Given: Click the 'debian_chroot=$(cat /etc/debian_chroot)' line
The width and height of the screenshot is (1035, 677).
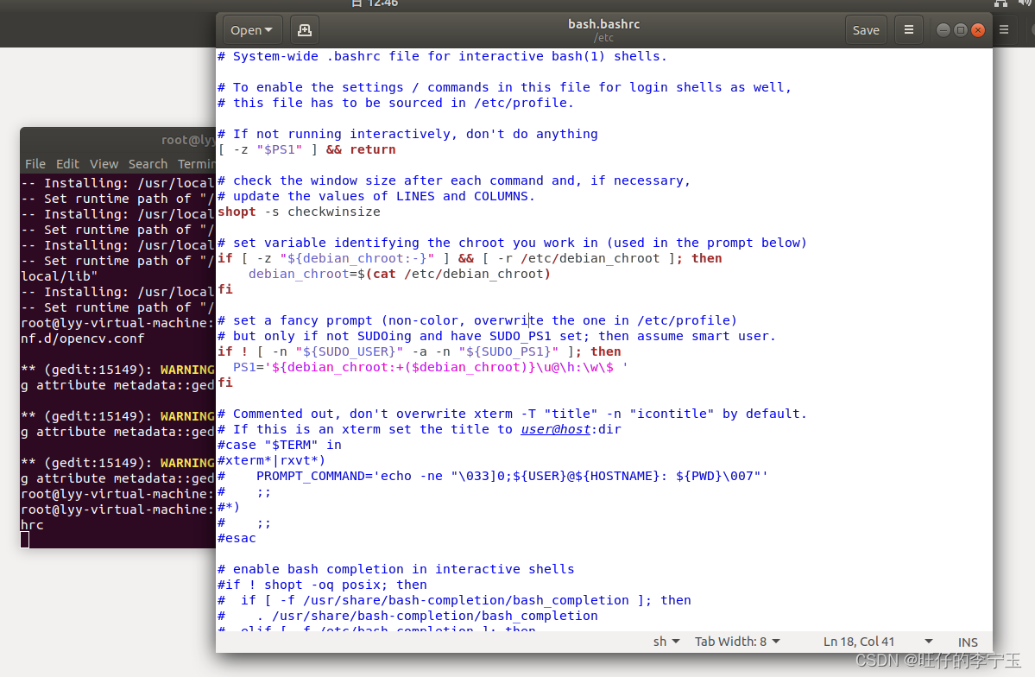Looking at the screenshot, I should [400, 274].
